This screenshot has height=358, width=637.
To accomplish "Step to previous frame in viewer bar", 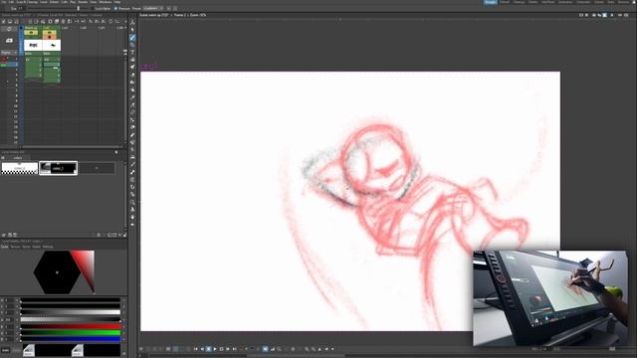I will [x=202, y=349].
